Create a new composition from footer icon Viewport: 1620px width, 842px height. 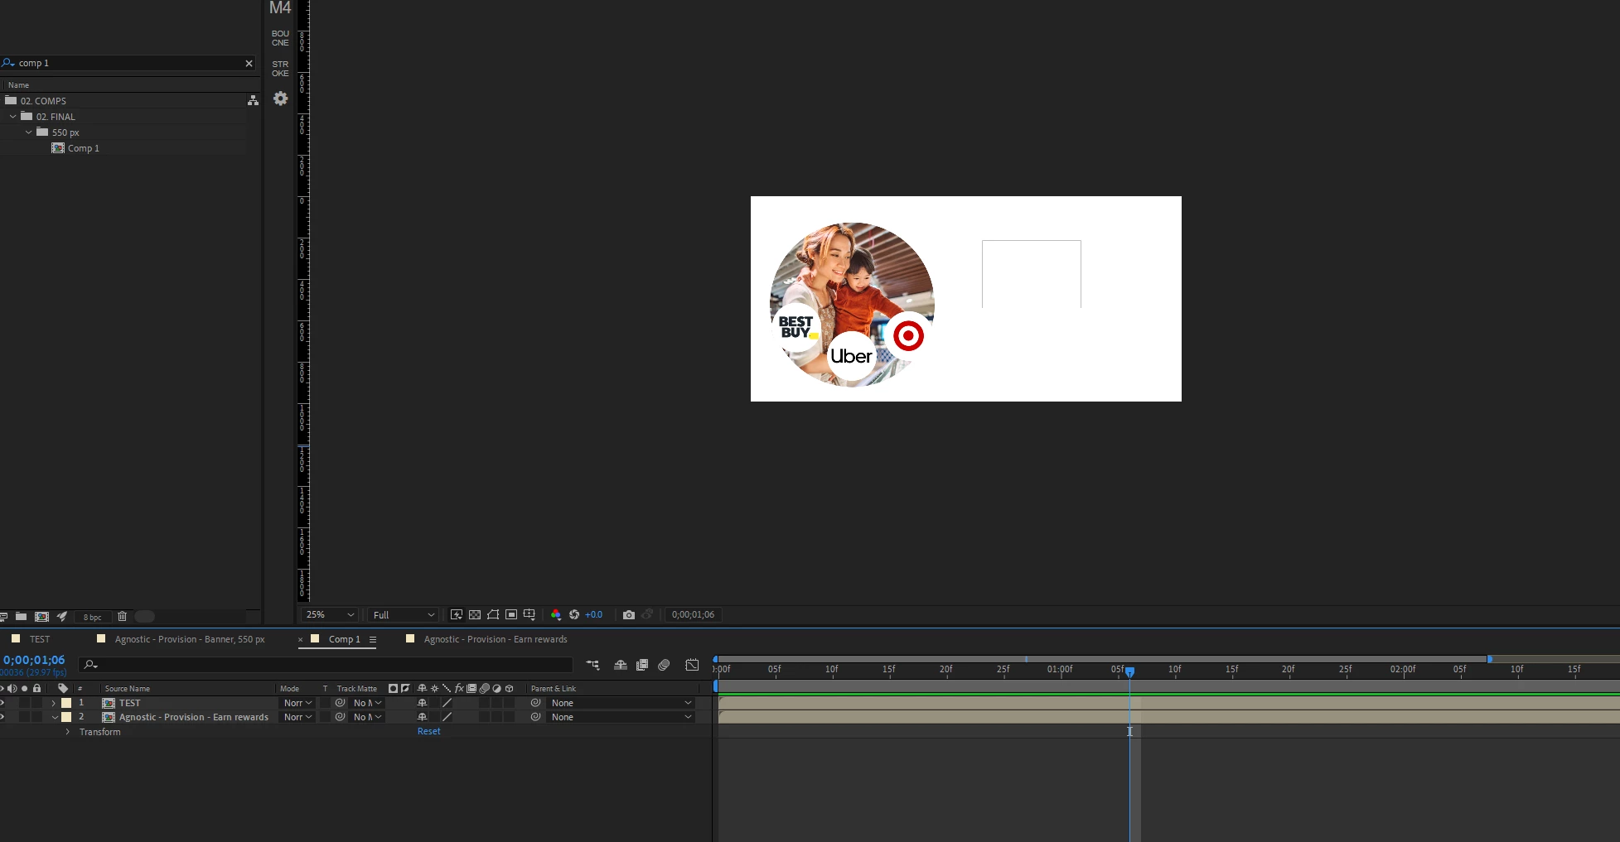41,617
